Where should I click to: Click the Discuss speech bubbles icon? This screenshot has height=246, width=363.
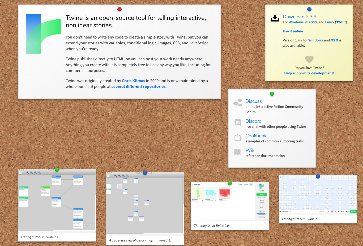[238, 102]
